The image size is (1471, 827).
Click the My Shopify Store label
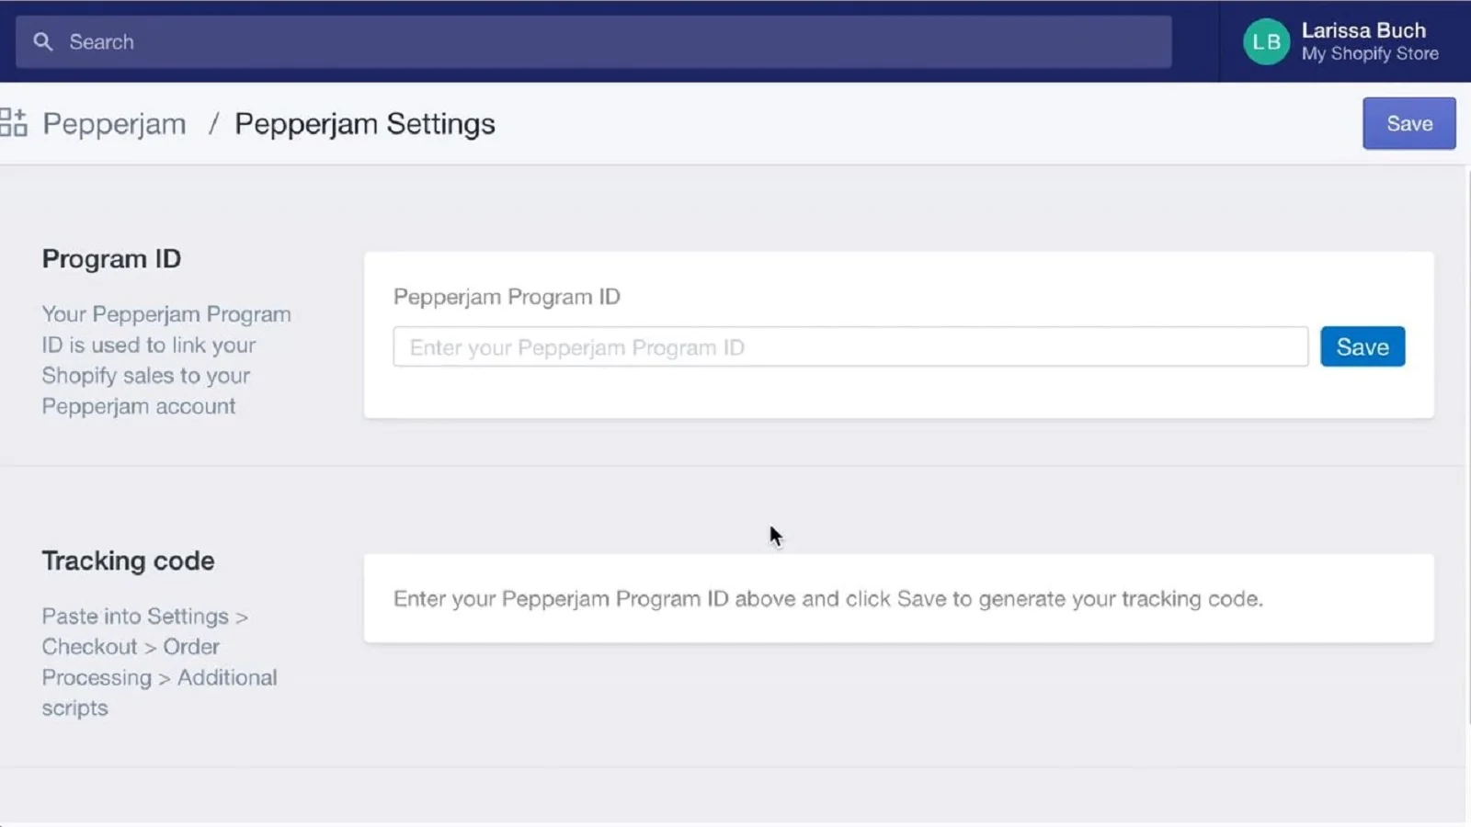click(x=1369, y=54)
